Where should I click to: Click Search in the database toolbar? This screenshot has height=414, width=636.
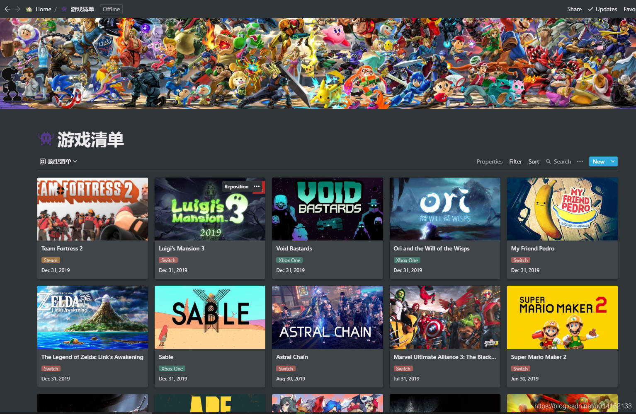[562, 161]
